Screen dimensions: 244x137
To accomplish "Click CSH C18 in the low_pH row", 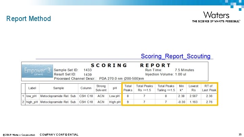I will pyautogui.click(x=86, y=96).
